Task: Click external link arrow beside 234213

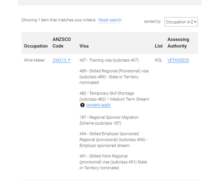Action: pos(69,60)
